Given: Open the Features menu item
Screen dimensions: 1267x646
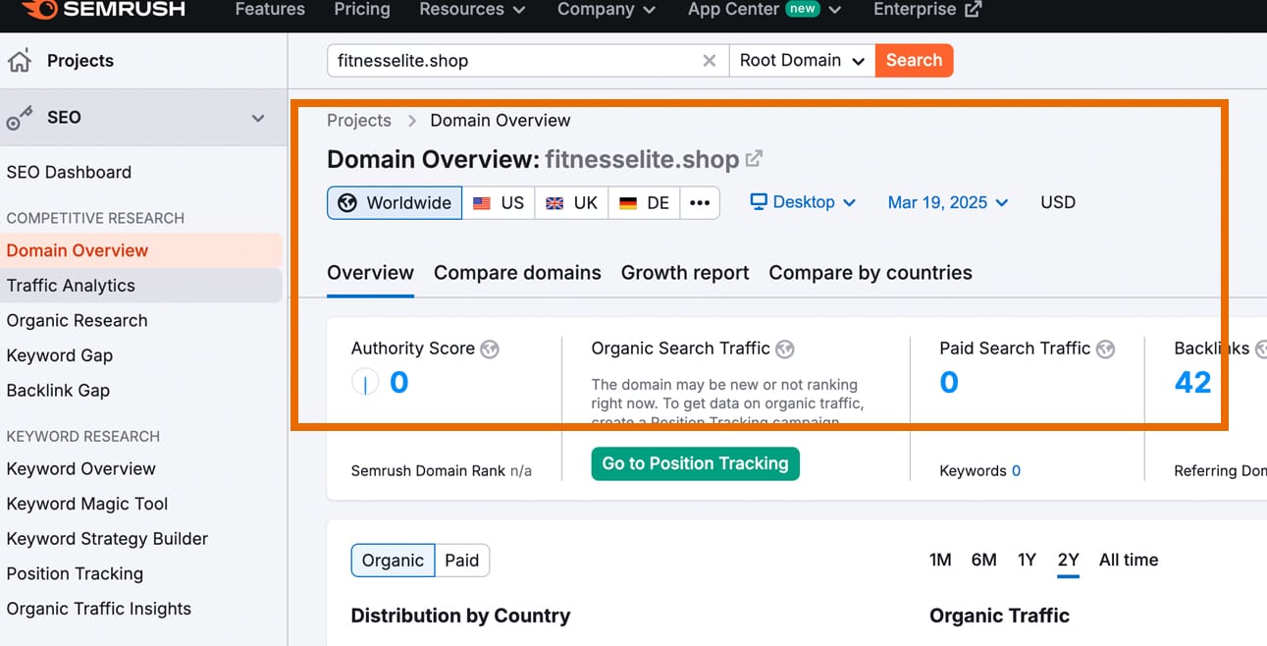Looking at the screenshot, I should click(270, 9).
